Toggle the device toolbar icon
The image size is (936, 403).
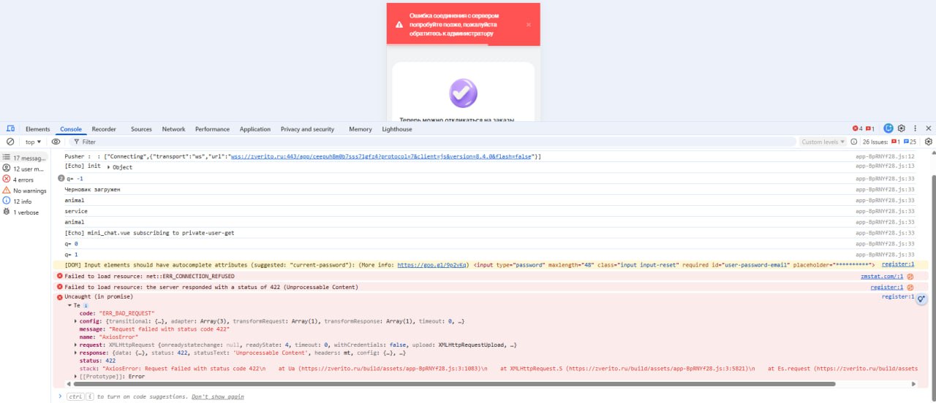coord(11,129)
